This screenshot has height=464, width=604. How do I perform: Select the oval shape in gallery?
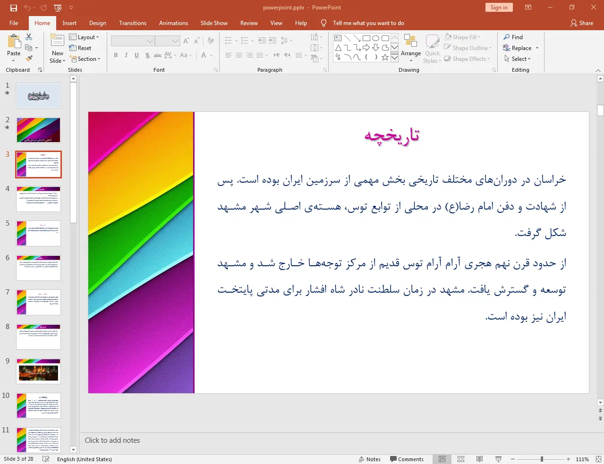pyautogui.click(x=376, y=38)
